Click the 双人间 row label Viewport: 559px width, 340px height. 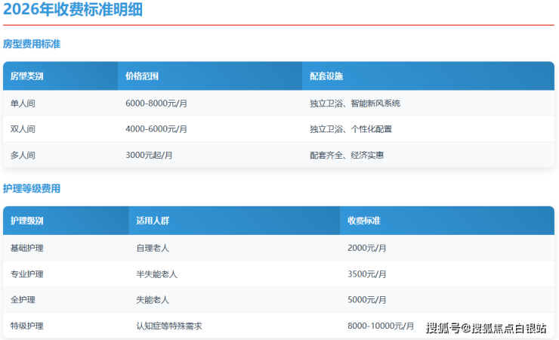tap(23, 129)
